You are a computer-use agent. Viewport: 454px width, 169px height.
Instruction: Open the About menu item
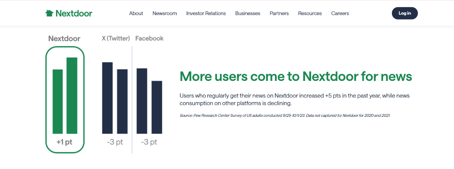[136, 13]
